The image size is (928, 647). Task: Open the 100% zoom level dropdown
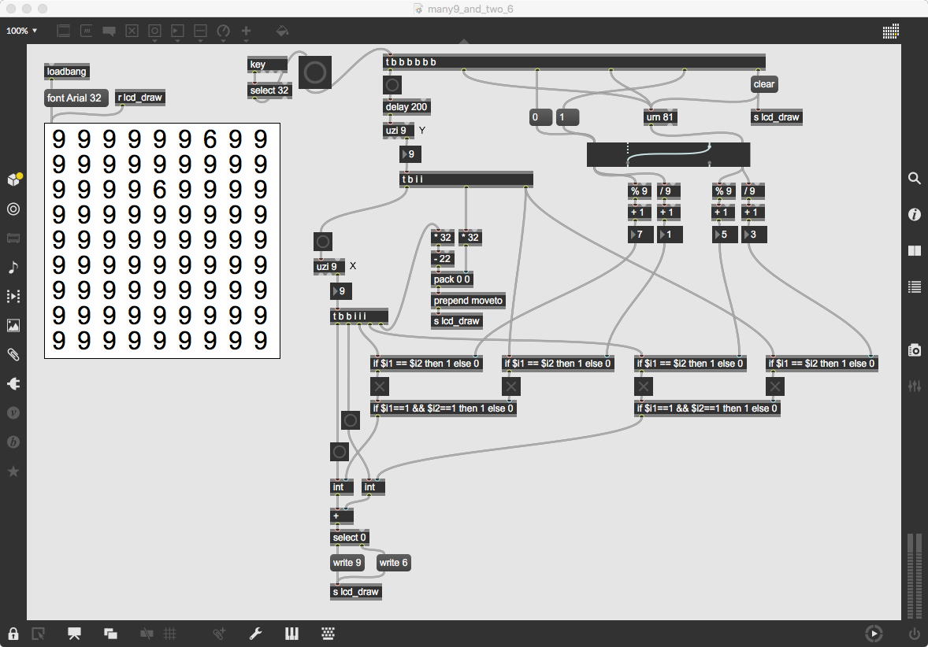tap(22, 31)
